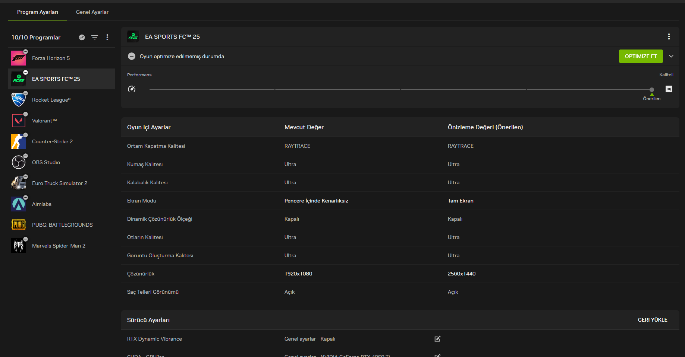
Task: Switch to Program Ayarları tab
Action: coord(38,12)
